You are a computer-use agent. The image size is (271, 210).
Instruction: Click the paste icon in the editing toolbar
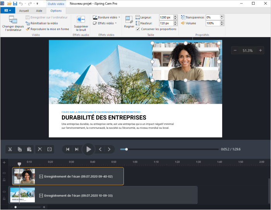(29, 149)
